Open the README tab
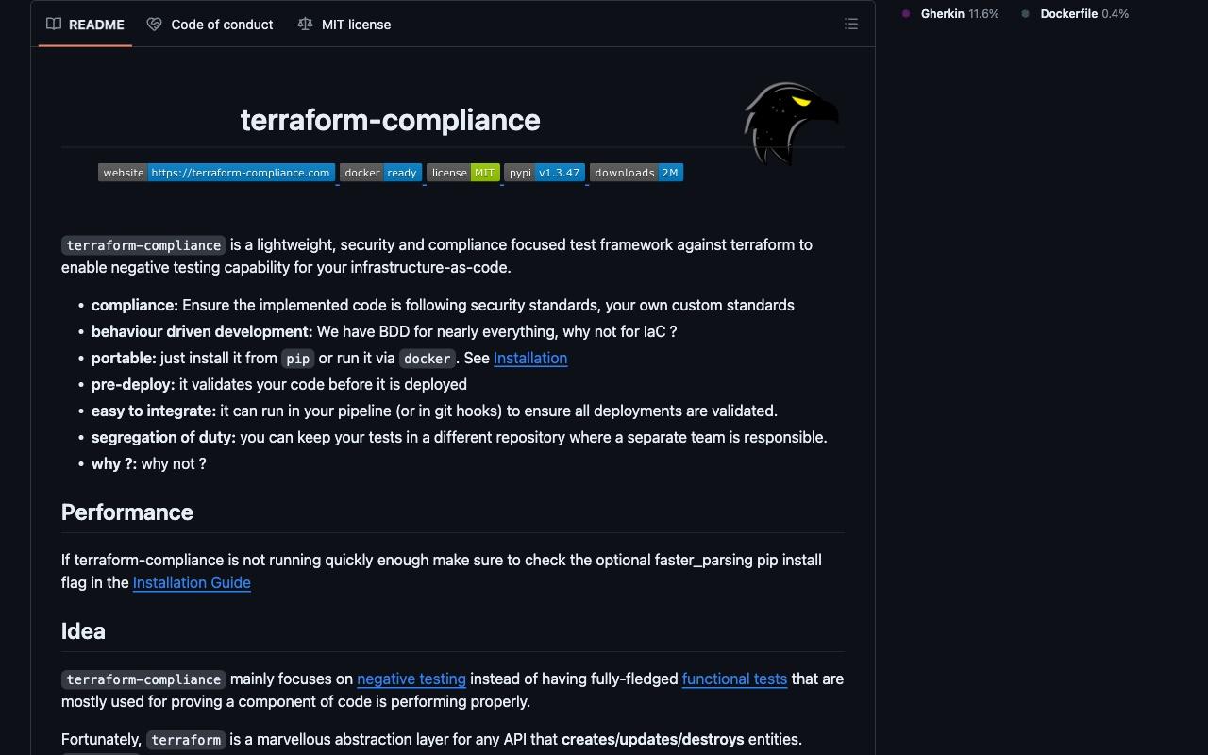 pos(85,25)
